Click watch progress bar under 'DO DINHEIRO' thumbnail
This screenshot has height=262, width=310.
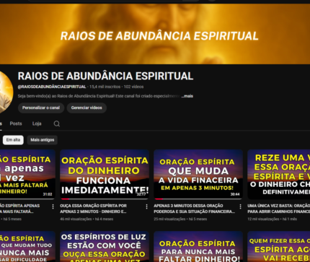click(x=105, y=199)
